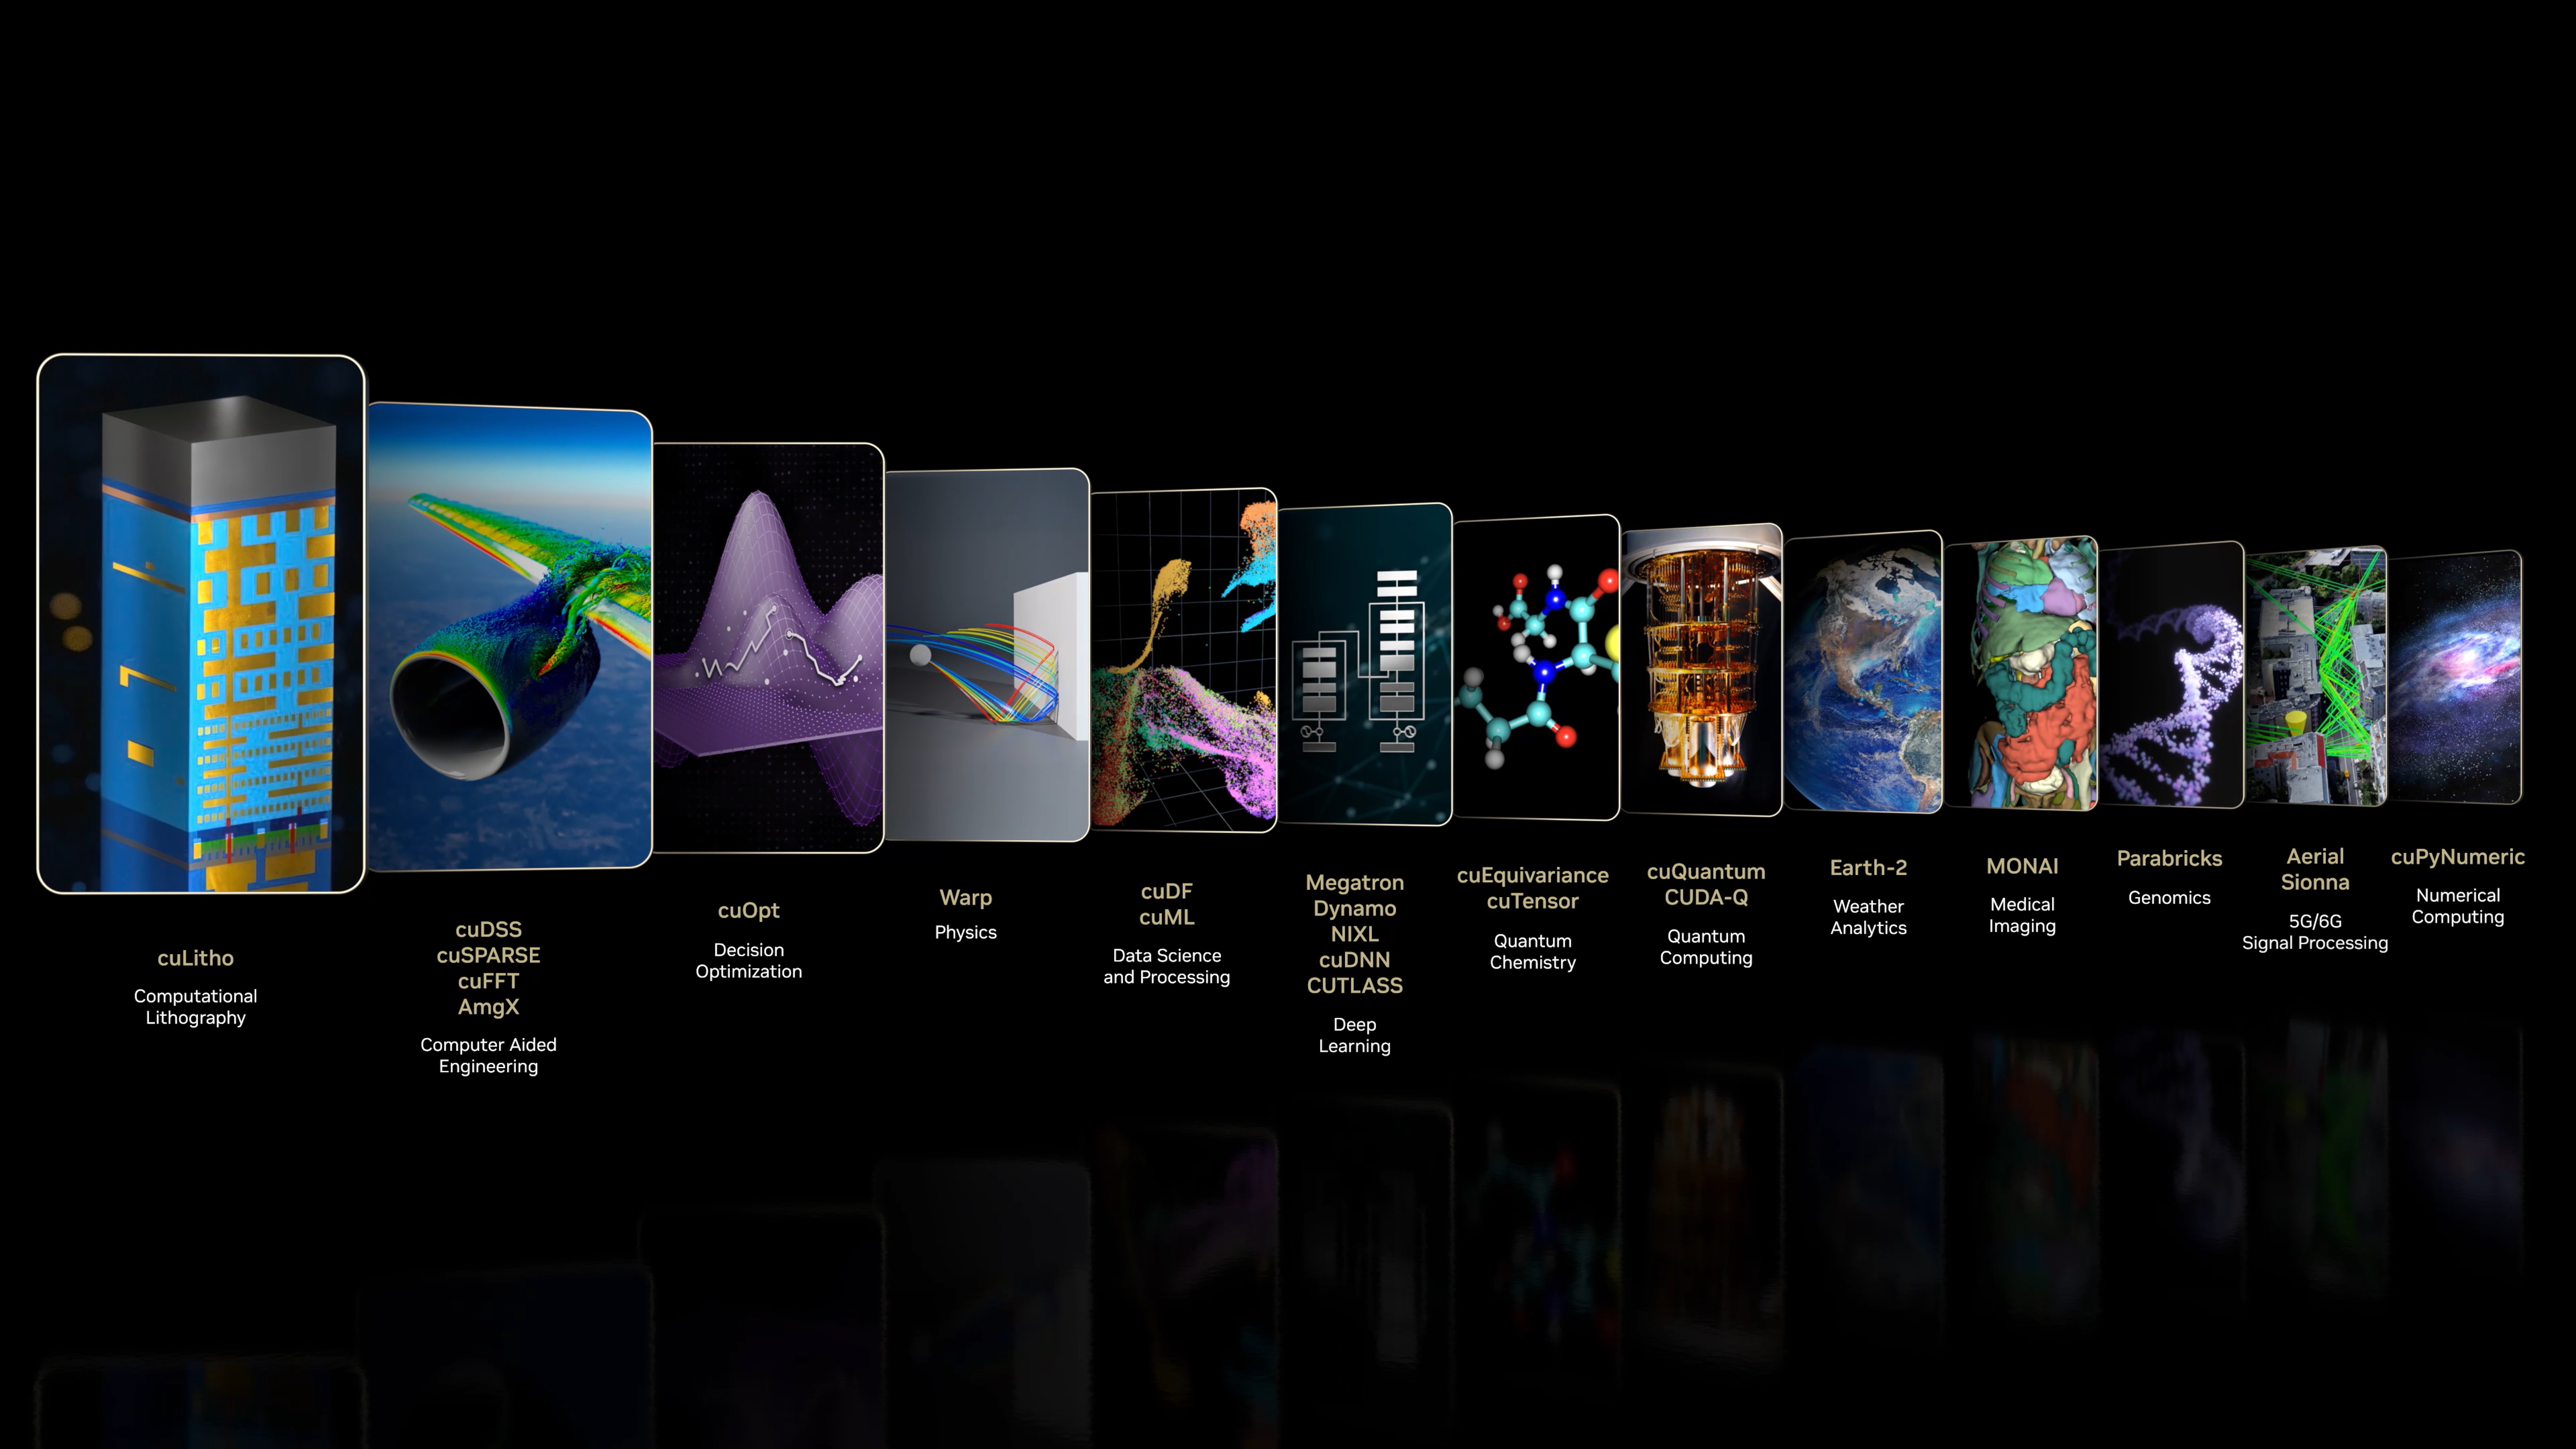This screenshot has height=1449, width=2576.
Task: Select the colorful data scatter plot card
Action: click(x=1183, y=660)
